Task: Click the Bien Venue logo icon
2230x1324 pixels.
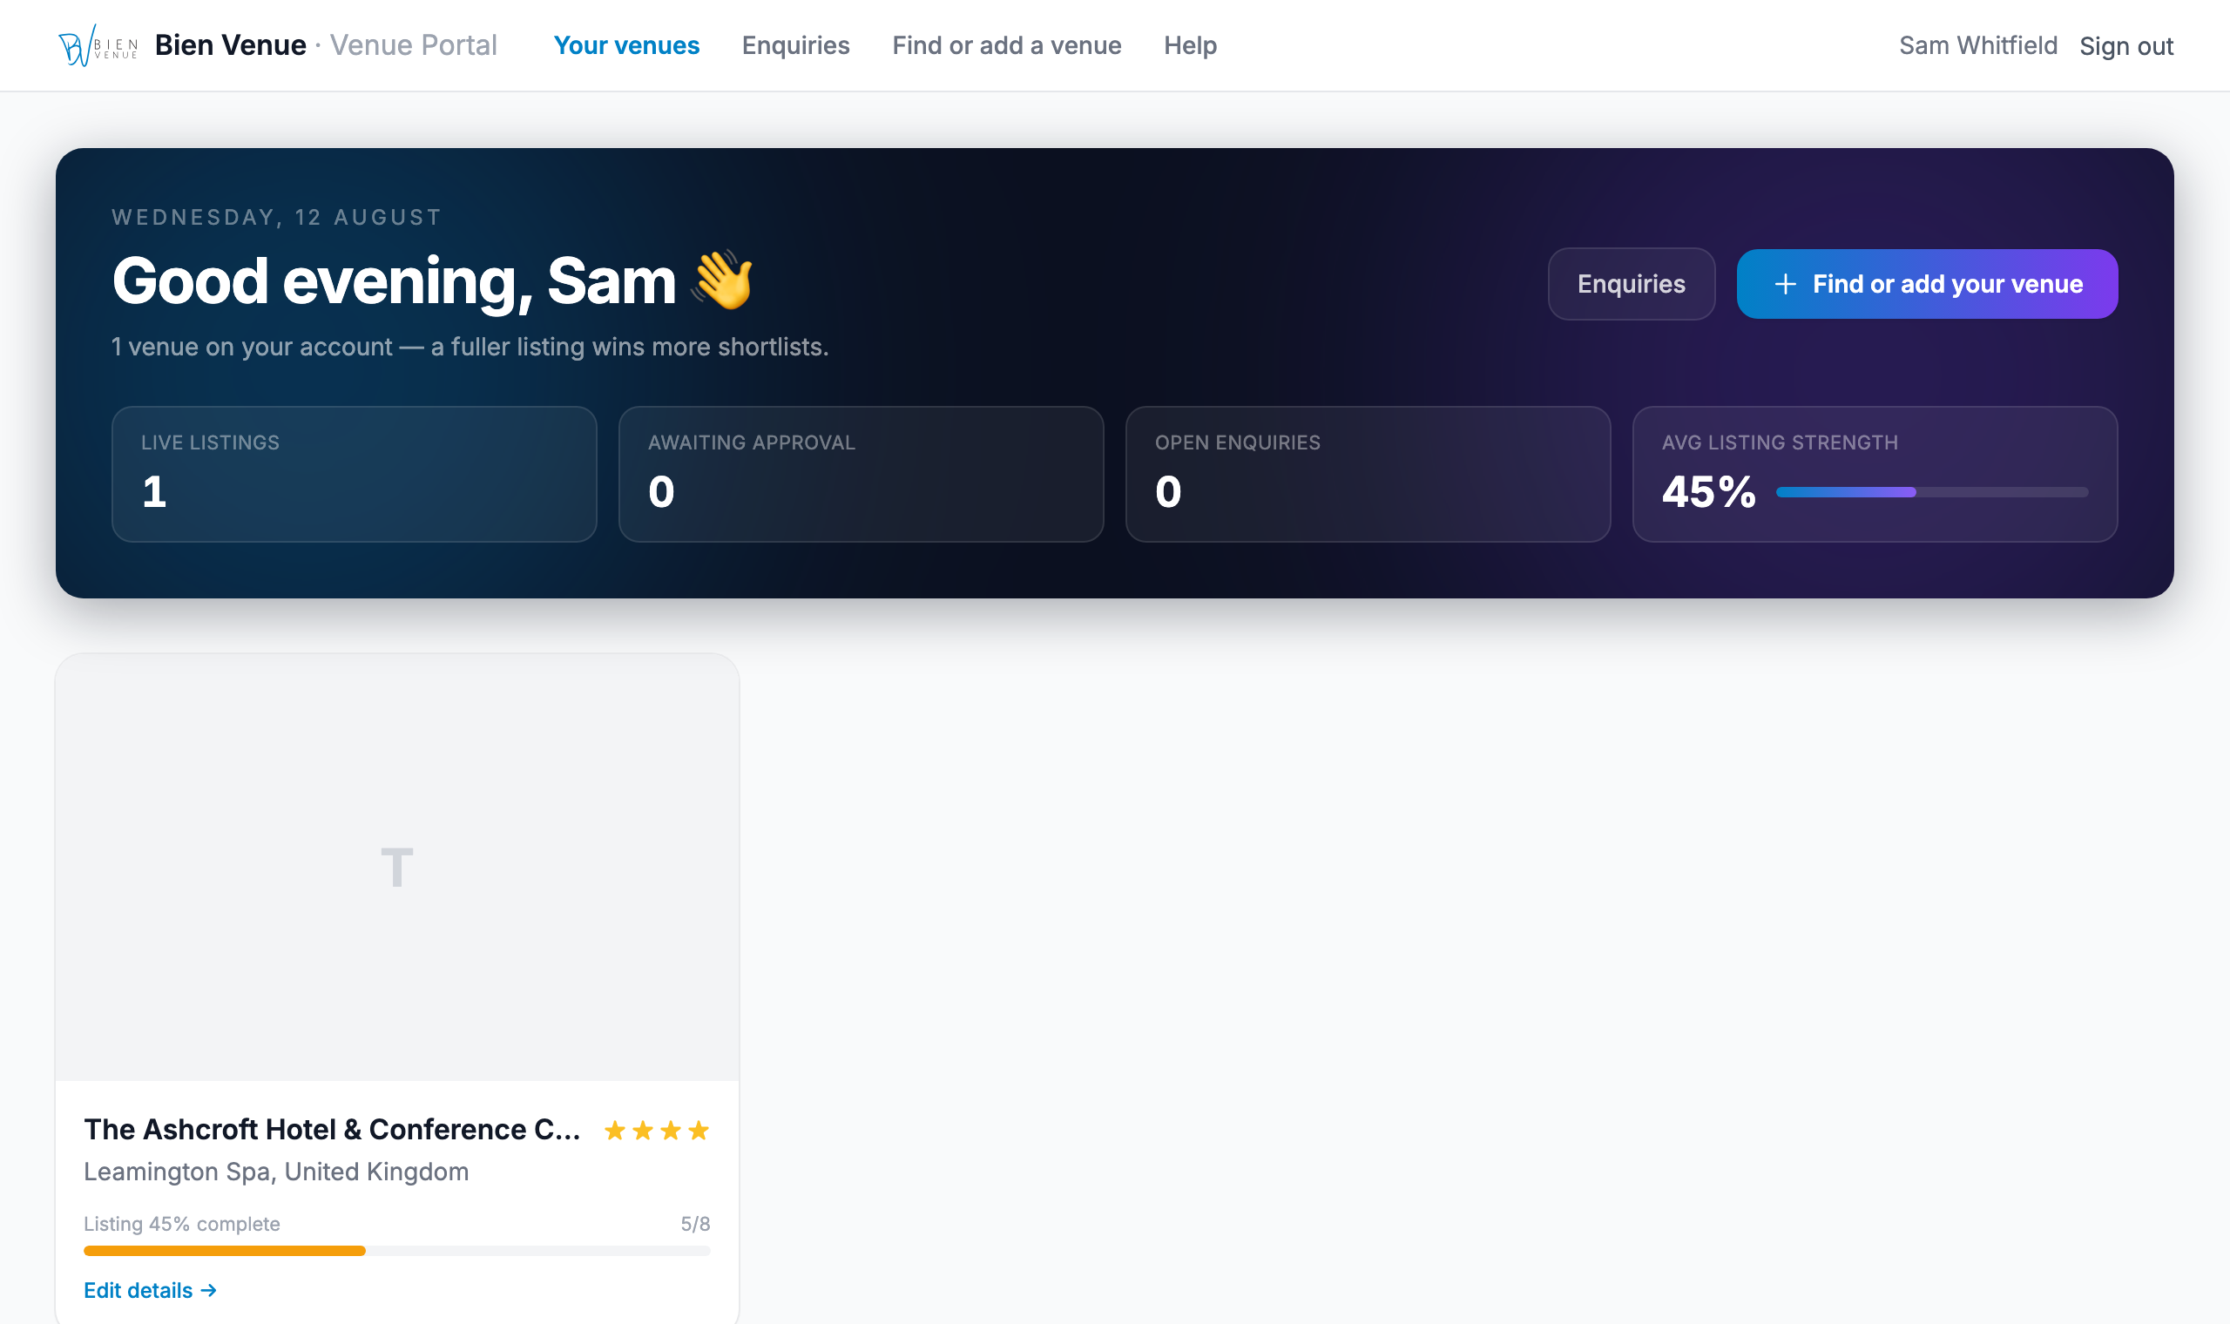Action: [x=98, y=45]
